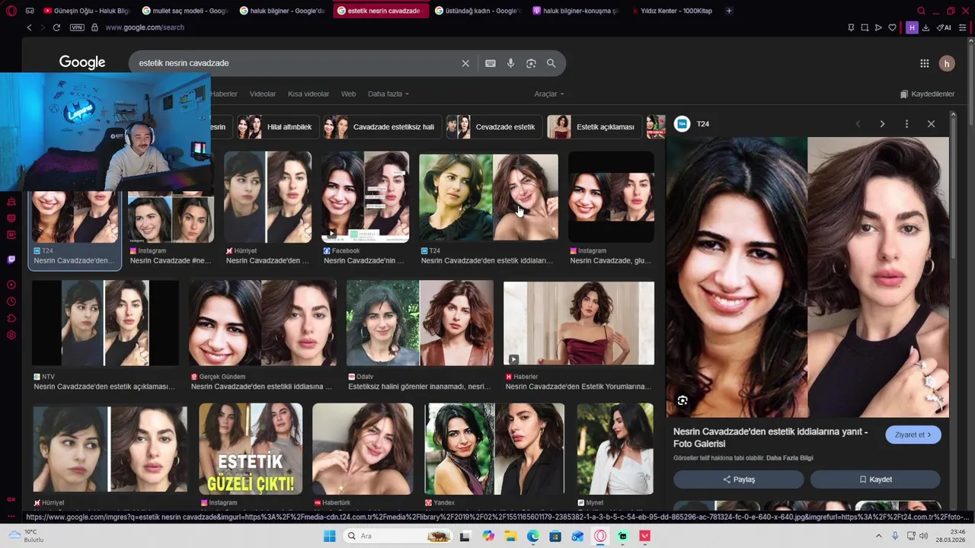Click the large preview image
This screenshot has width=975, height=548.
point(807,277)
